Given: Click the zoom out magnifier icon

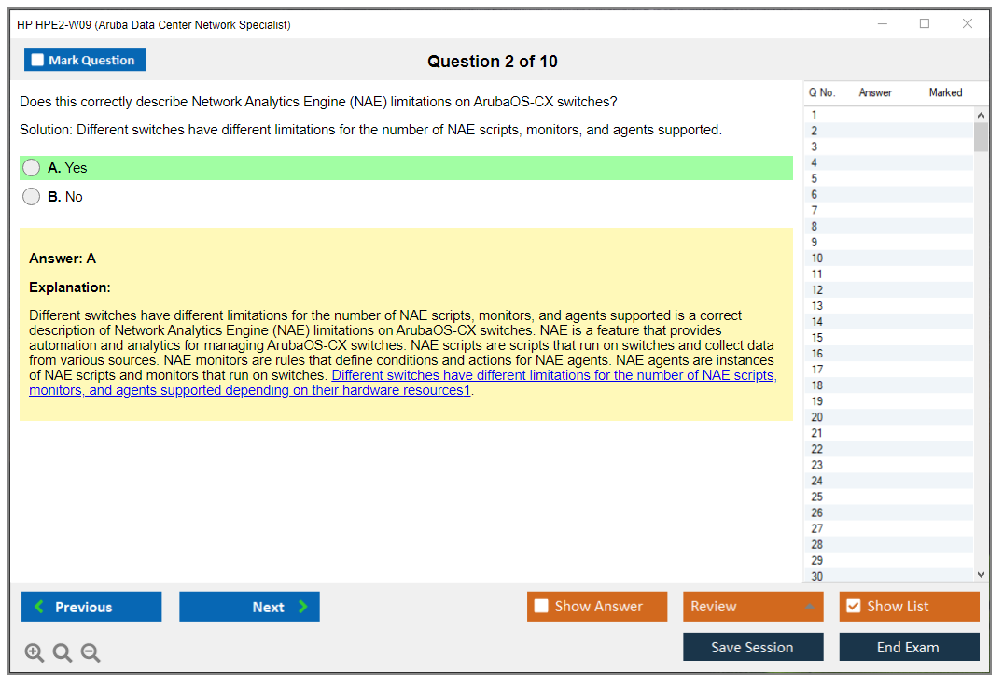Looking at the screenshot, I should point(91,652).
